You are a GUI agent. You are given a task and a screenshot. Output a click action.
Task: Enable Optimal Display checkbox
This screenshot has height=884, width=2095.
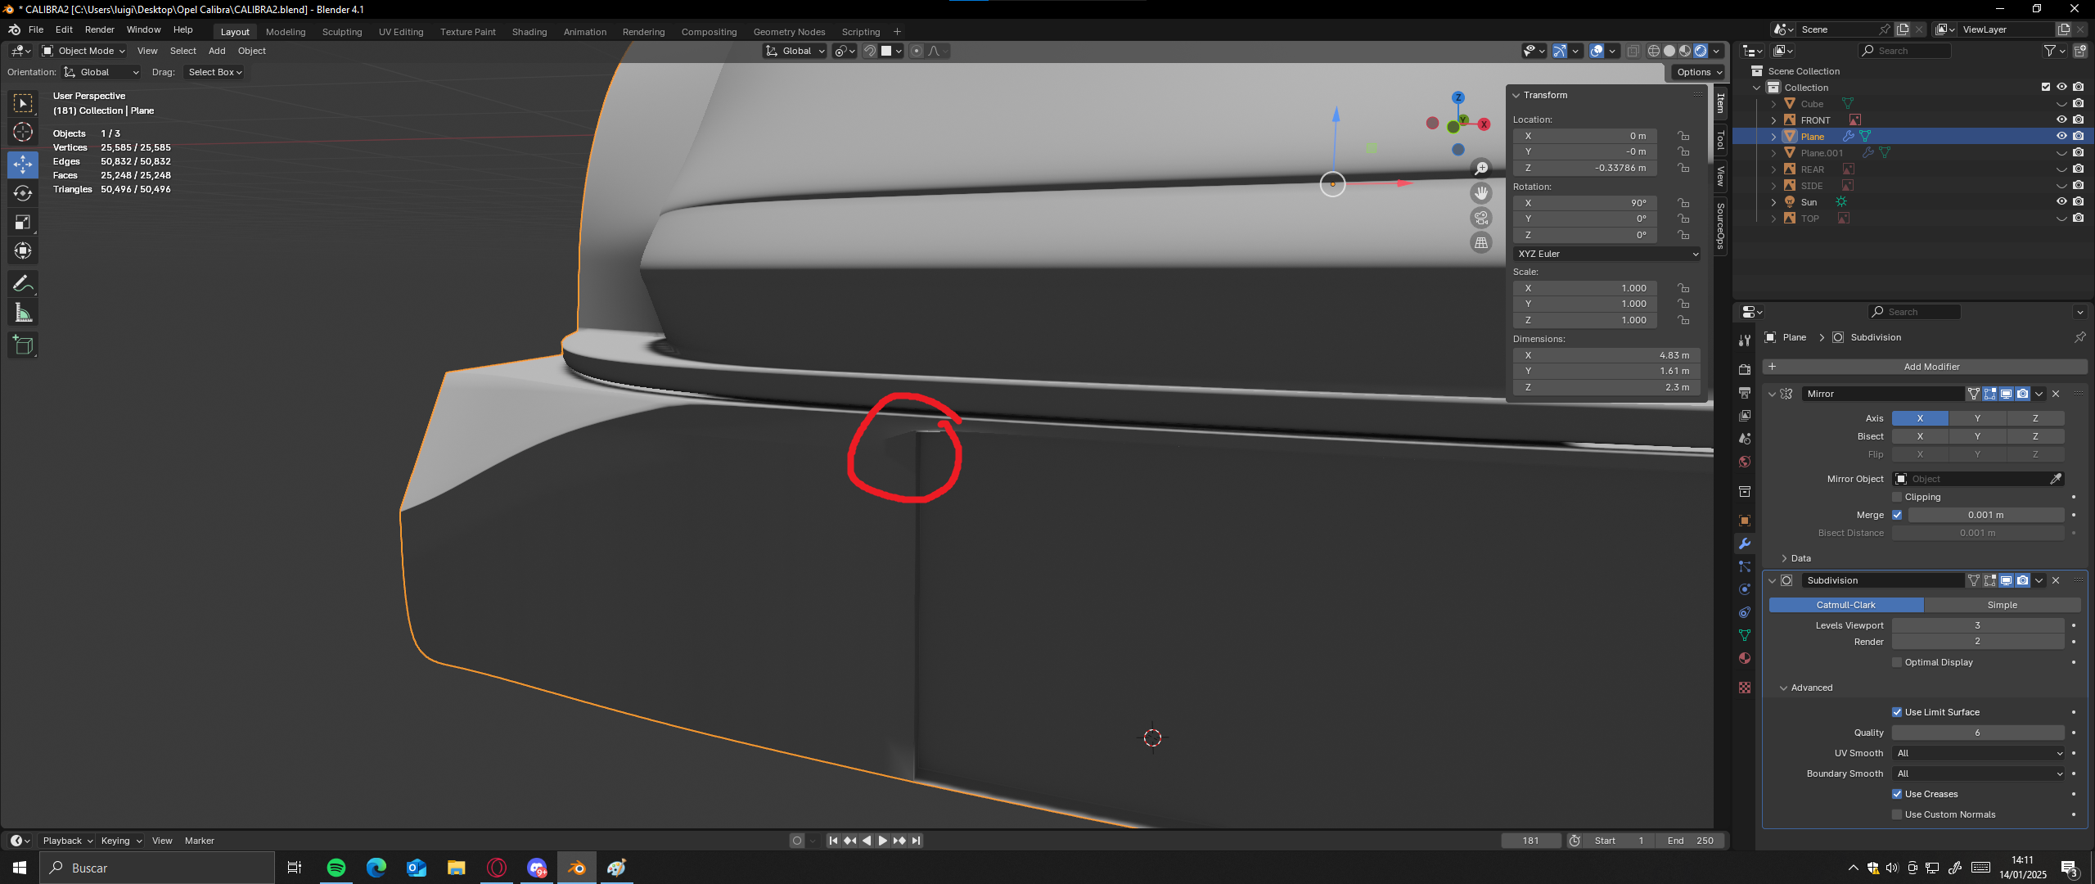(x=1897, y=662)
